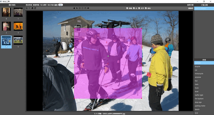Click the zoom in plus circle icon
The height and width of the screenshot is (115, 214).
point(80,8)
